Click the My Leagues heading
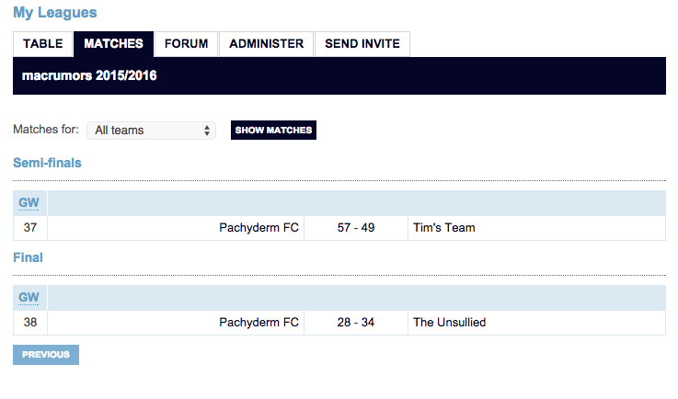Screen dimensions: 678x399 click(54, 13)
